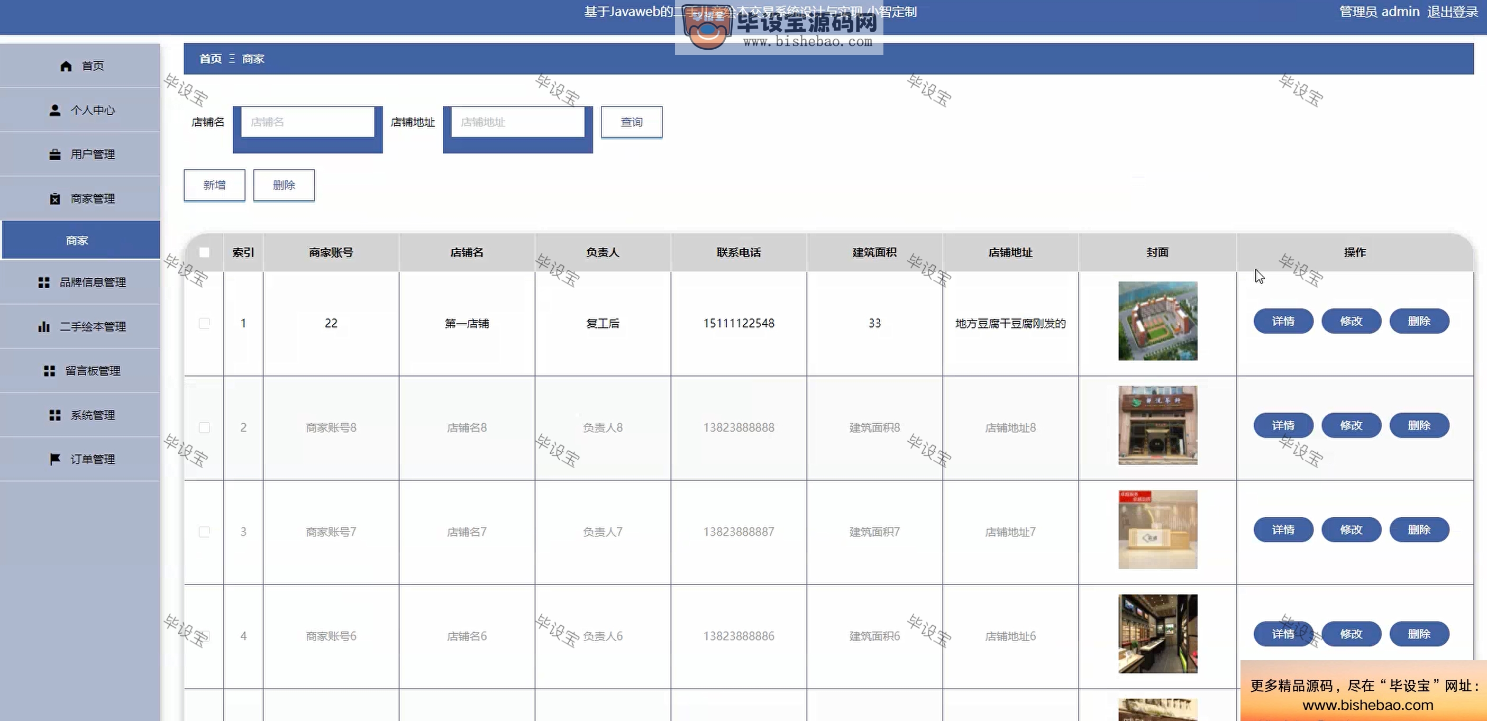Click the 查询 search button

[x=632, y=122]
